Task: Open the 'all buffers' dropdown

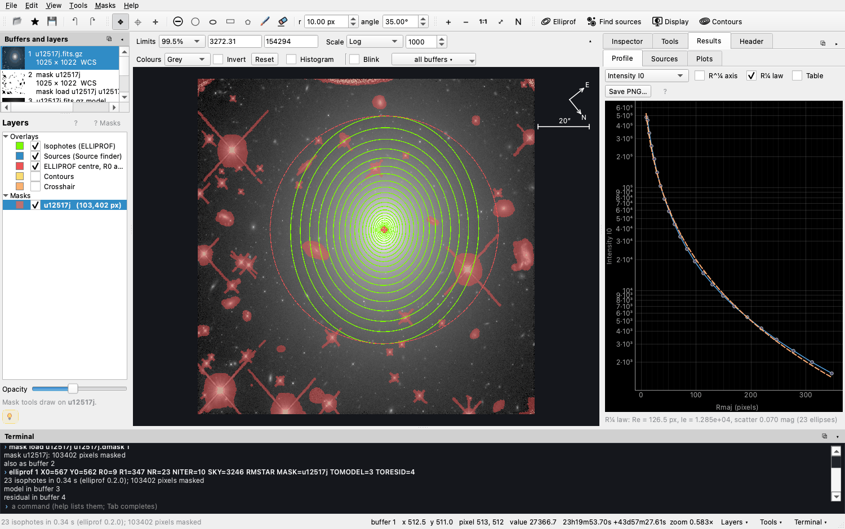Action: [x=434, y=59]
